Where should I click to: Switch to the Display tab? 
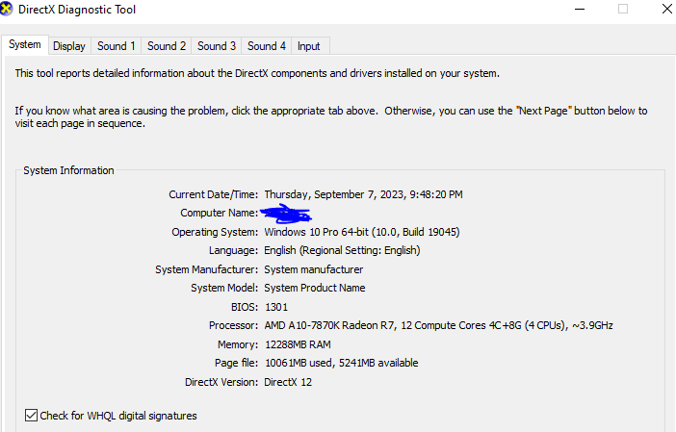click(69, 46)
